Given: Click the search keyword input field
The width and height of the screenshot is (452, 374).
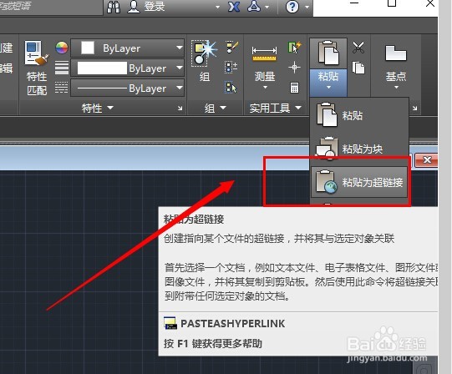Looking at the screenshot, I should coord(51,7).
